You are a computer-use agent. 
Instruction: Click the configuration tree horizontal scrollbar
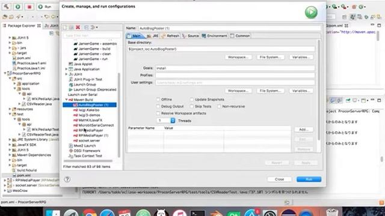88,161
